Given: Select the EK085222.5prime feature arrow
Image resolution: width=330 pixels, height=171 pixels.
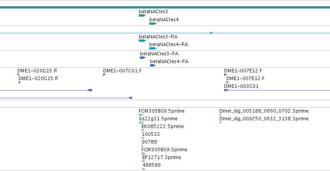Looking at the screenshot, I should coord(143,130).
